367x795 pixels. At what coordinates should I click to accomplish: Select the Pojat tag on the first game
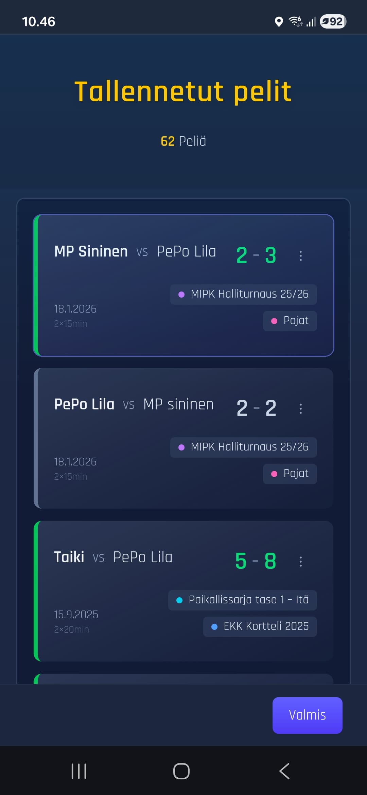[x=290, y=320]
